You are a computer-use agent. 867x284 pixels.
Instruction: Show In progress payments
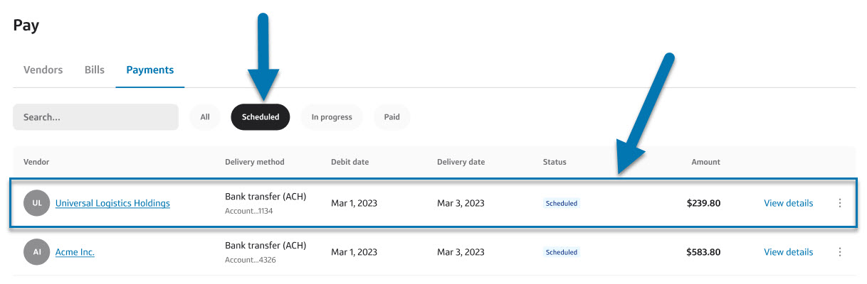332,117
